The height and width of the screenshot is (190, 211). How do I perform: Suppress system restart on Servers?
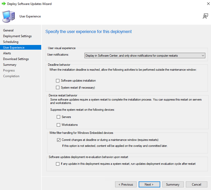tap(58, 117)
